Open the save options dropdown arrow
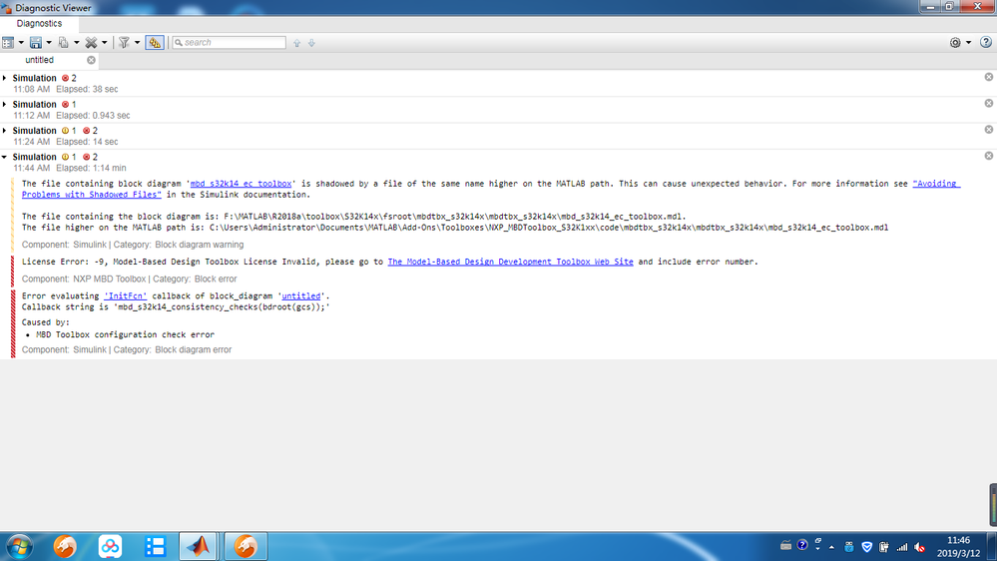Image resolution: width=997 pixels, height=561 pixels. point(49,43)
